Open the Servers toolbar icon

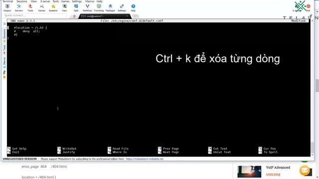click(x=19, y=8)
